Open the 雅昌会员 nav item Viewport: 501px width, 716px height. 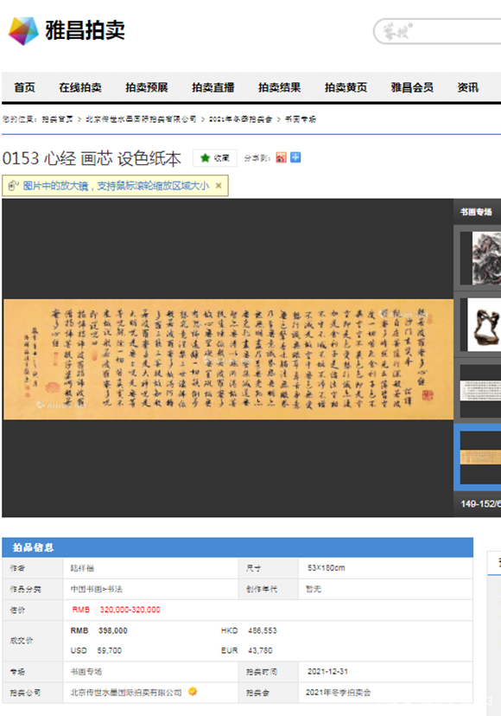point(412,87)
